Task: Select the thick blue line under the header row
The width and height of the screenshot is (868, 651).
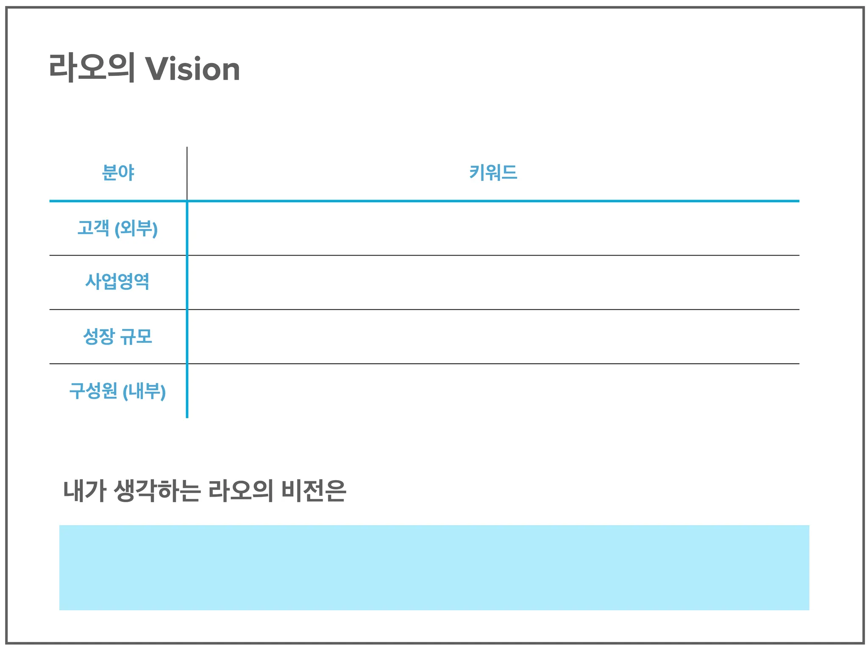Action: click(424, 201)
